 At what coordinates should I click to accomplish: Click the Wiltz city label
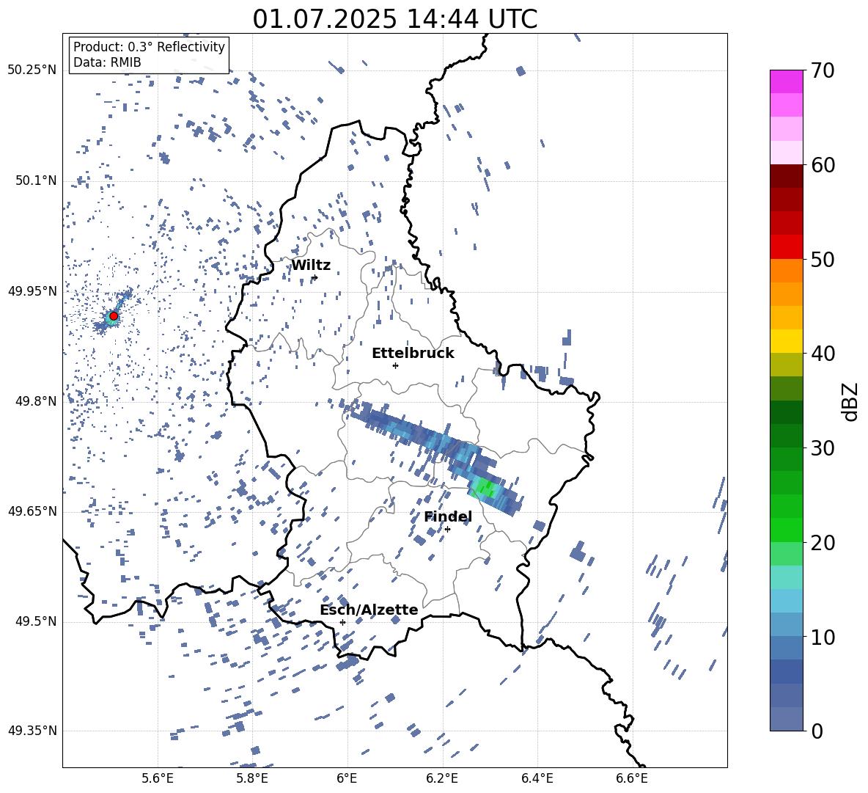(x=311, y=266)
